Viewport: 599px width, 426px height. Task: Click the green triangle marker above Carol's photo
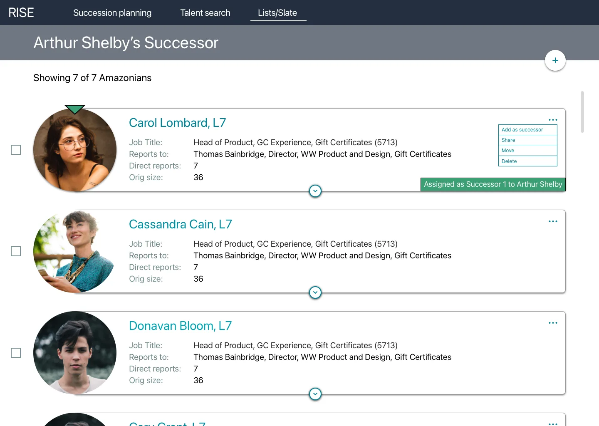75,109
